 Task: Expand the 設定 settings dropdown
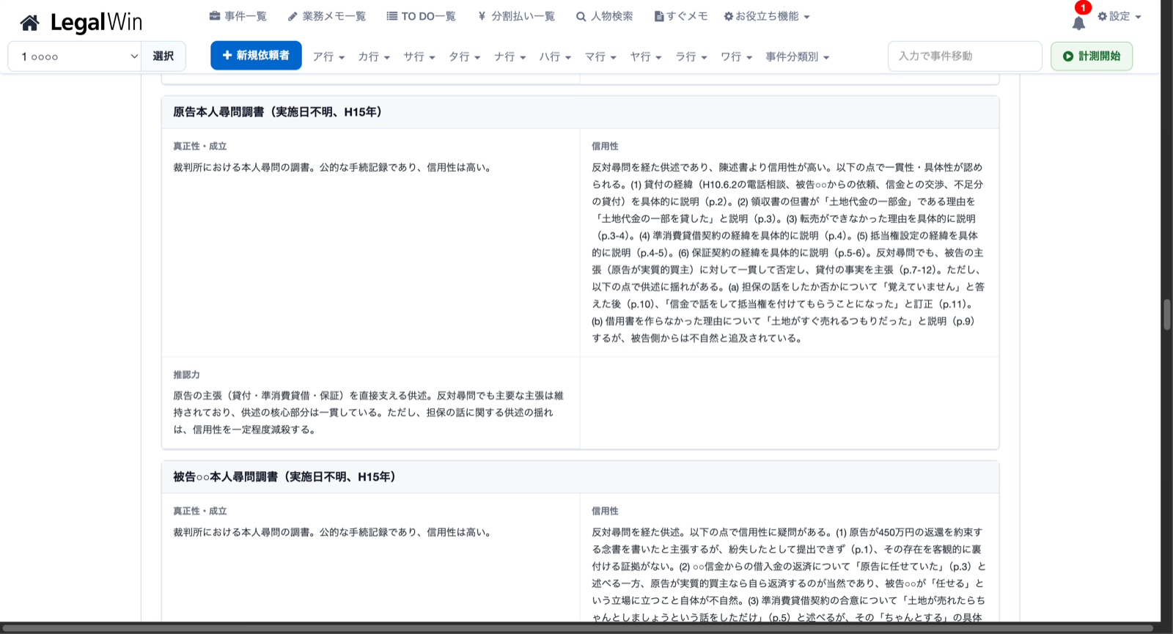(x=1119, y=16)
